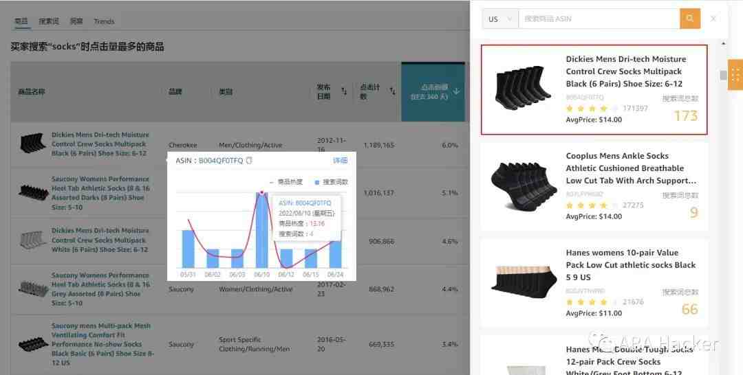Click star rating on Hanes womens card
This screenshot has width=743, height=375.
[x=592, y=302]
